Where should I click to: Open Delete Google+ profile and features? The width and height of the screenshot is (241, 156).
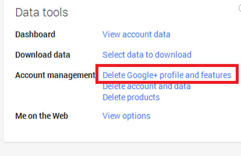(x=167, y=75)
